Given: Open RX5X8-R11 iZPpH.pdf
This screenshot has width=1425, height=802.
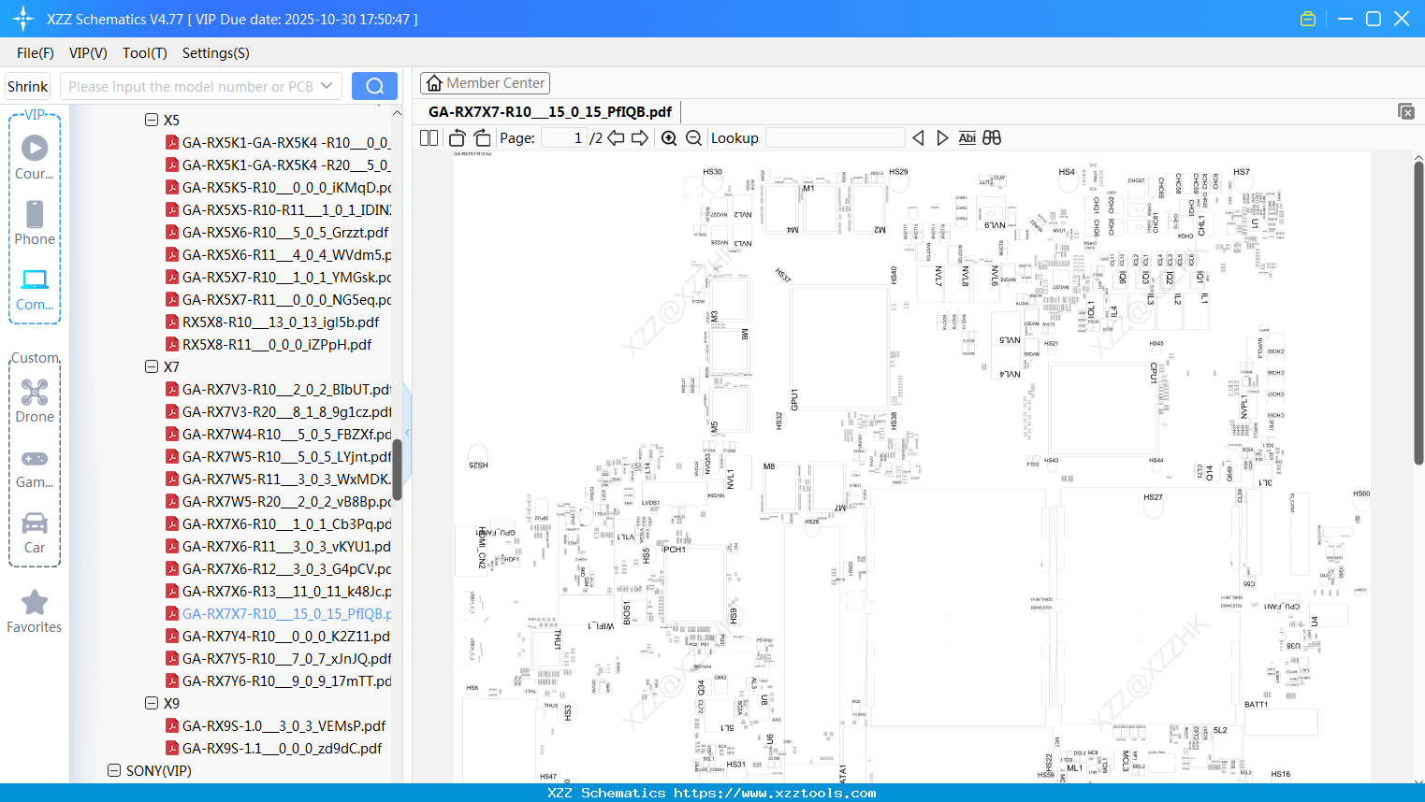Looking at the screenshot, I should pyautogui.click(x=269, y=344).
